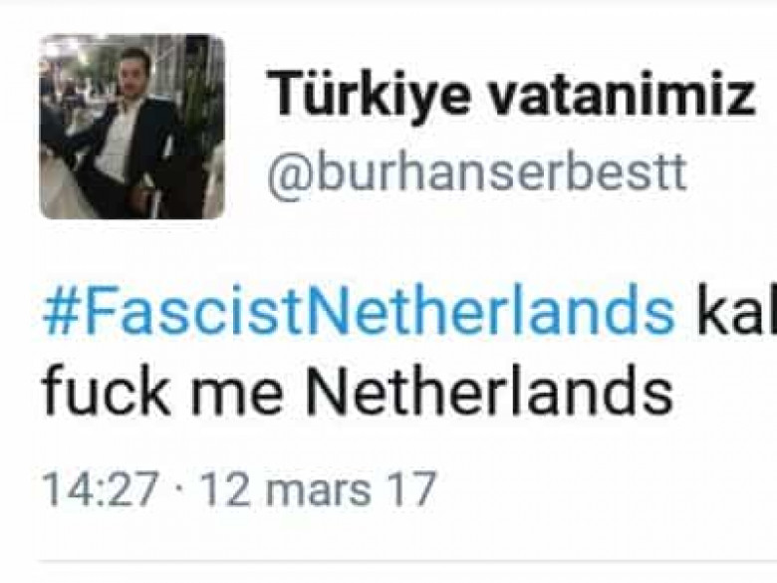777x583 pixels.
Task: Open the @burhanserbestt handle profile
Action: point(477,173)
